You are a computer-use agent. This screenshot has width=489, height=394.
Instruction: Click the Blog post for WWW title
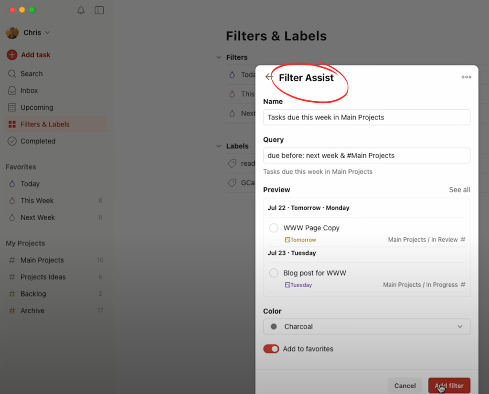315,273
